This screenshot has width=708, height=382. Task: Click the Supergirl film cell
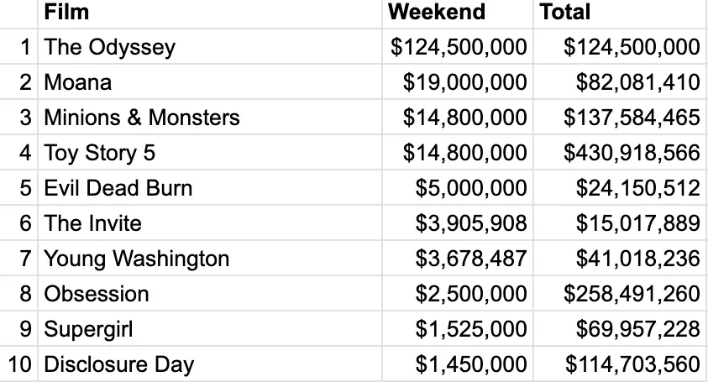[210, 328]
